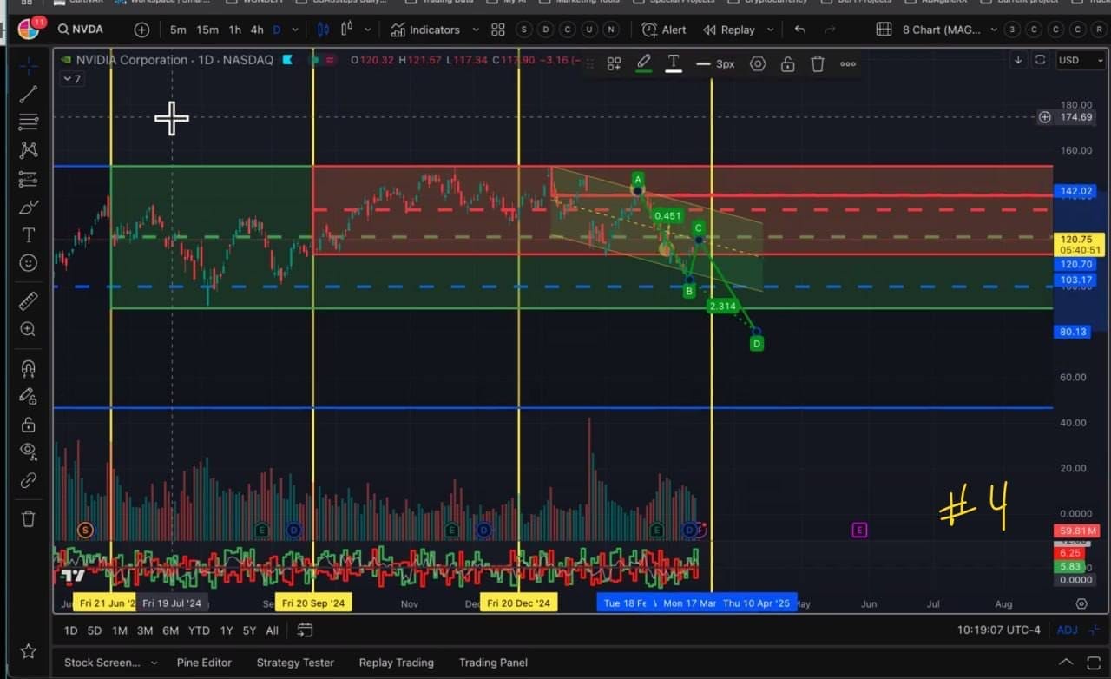1111x679 pixels.
Task: Open chart settings gear near time axis
Action: tap(1081, 603)
